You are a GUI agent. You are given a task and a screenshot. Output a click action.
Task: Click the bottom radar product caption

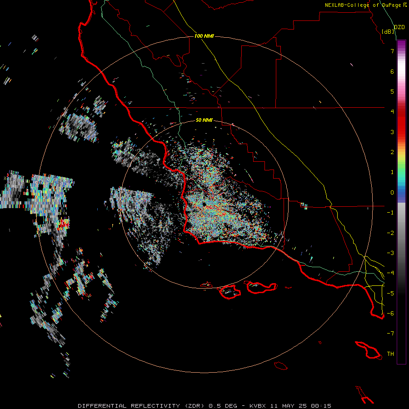(x=204, y=406)
